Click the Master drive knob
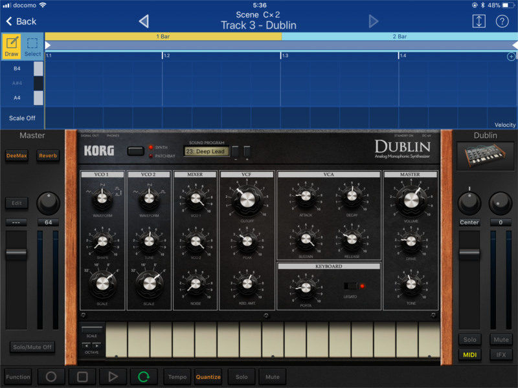Viewport: 518px width, 388px height. 411,241
